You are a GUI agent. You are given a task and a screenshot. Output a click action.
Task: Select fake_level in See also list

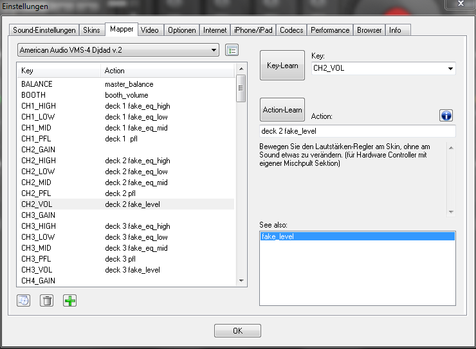pos(358,237)
